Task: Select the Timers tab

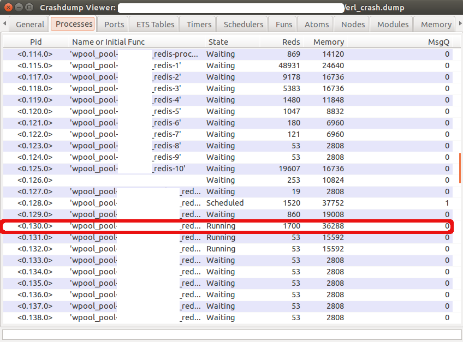Action: 199,24
